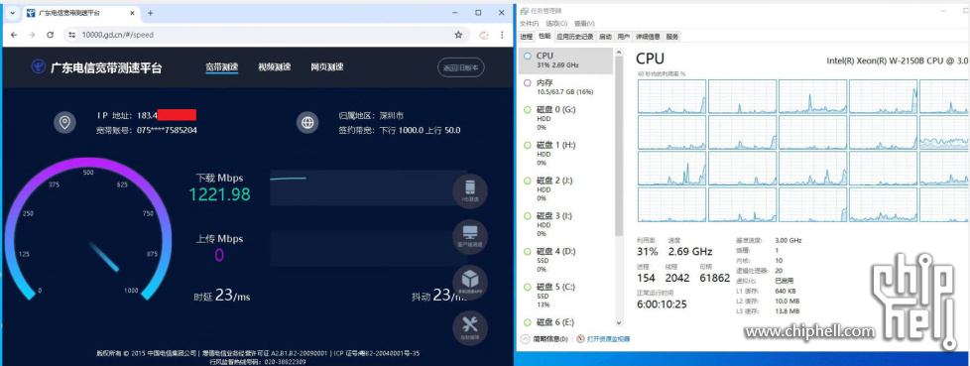
Task: Click the address bar showing 10000.gd.cn
Action: click(x=266, y=36)
